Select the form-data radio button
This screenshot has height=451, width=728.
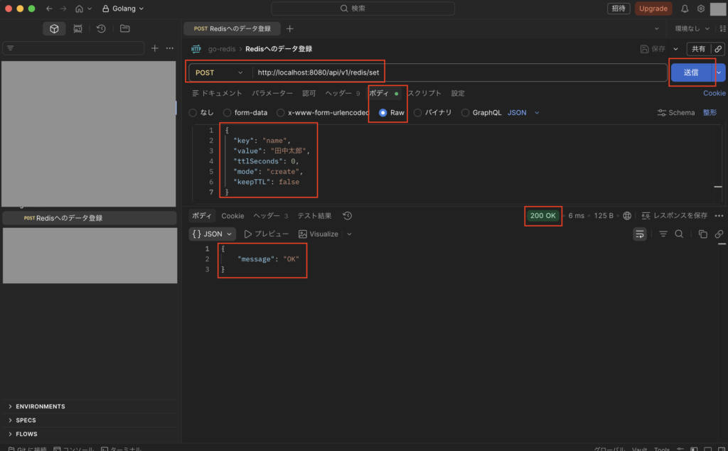(227, 112)
